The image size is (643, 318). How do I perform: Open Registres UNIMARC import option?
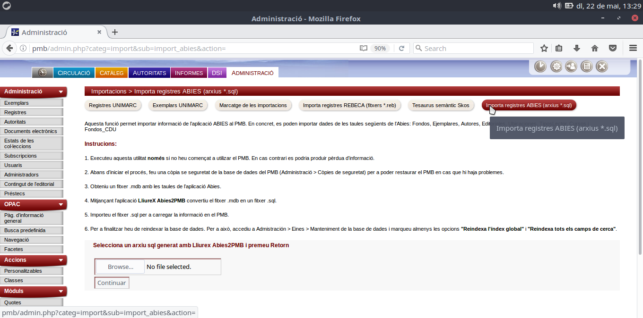coord(113,105)
